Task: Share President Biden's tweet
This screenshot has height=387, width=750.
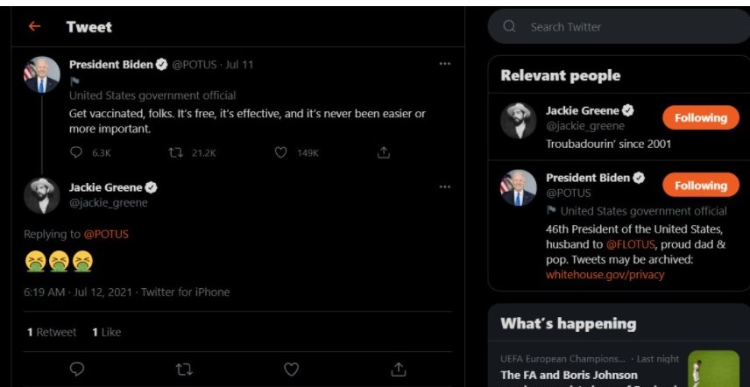Action: [x=383, y=152]
